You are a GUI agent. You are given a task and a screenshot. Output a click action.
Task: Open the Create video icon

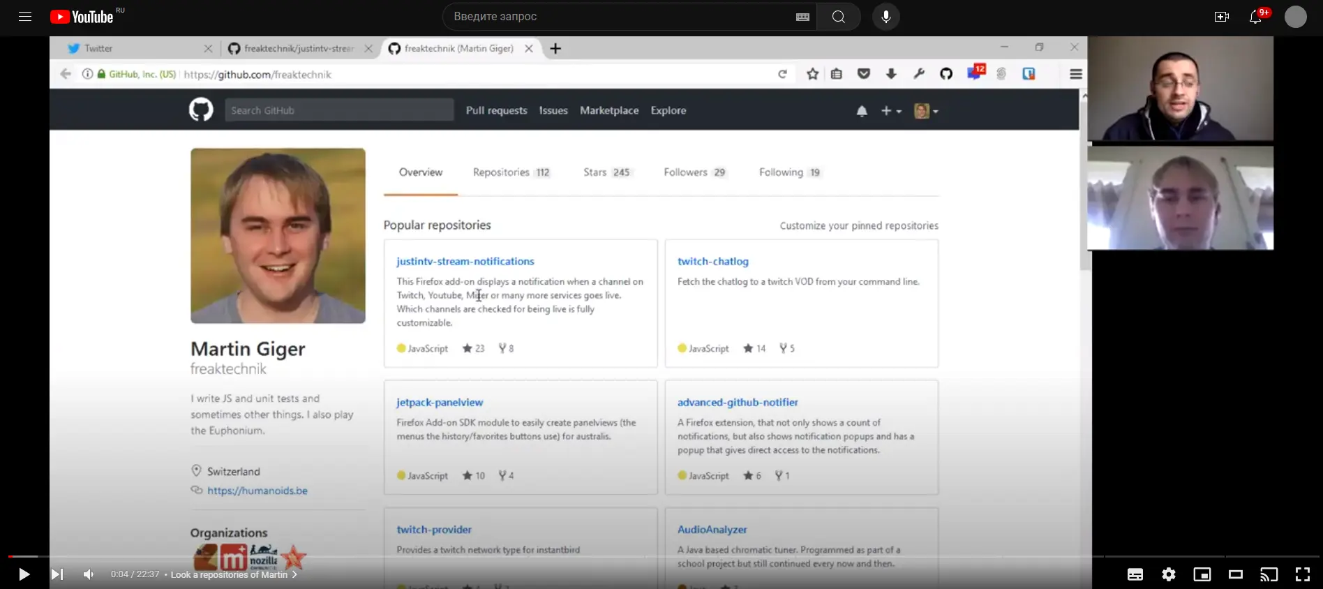[1222, 17]
